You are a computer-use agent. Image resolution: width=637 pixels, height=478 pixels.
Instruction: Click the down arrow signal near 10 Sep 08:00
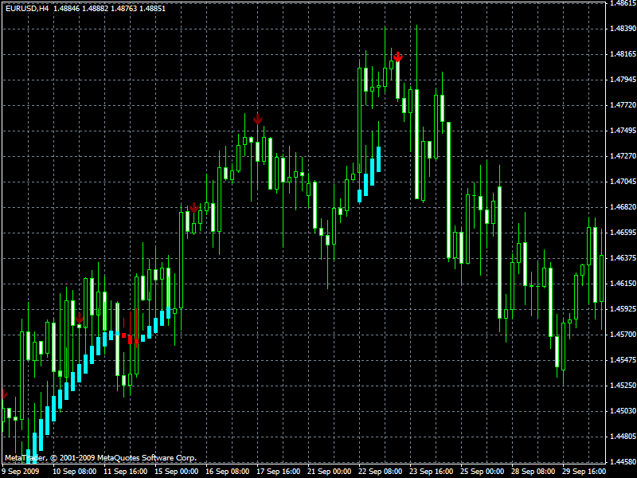click(x=79, y=318)
